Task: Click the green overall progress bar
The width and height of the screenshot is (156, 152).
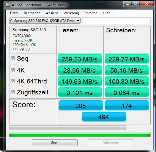Action: pos(80,135)
